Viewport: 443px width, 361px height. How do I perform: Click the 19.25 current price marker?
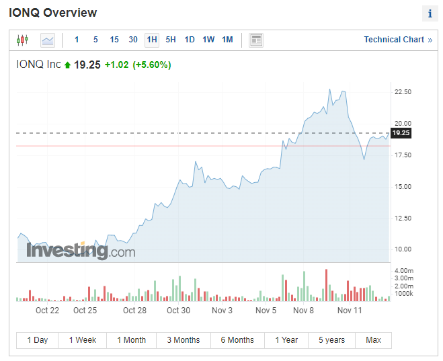click(401, 132)
